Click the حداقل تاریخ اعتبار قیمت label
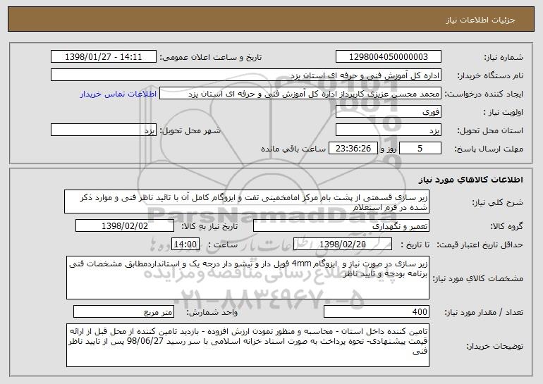Image resolution: width=543 pixels, height=384 pixels. pos(480,244)
